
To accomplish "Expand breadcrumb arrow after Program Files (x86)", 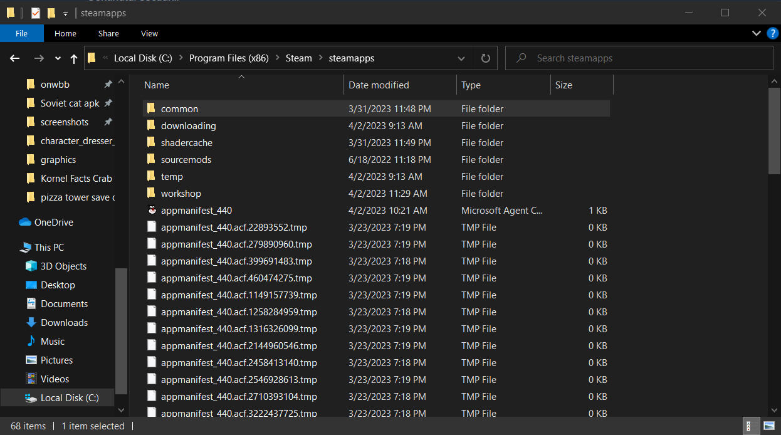I will 277,58.
